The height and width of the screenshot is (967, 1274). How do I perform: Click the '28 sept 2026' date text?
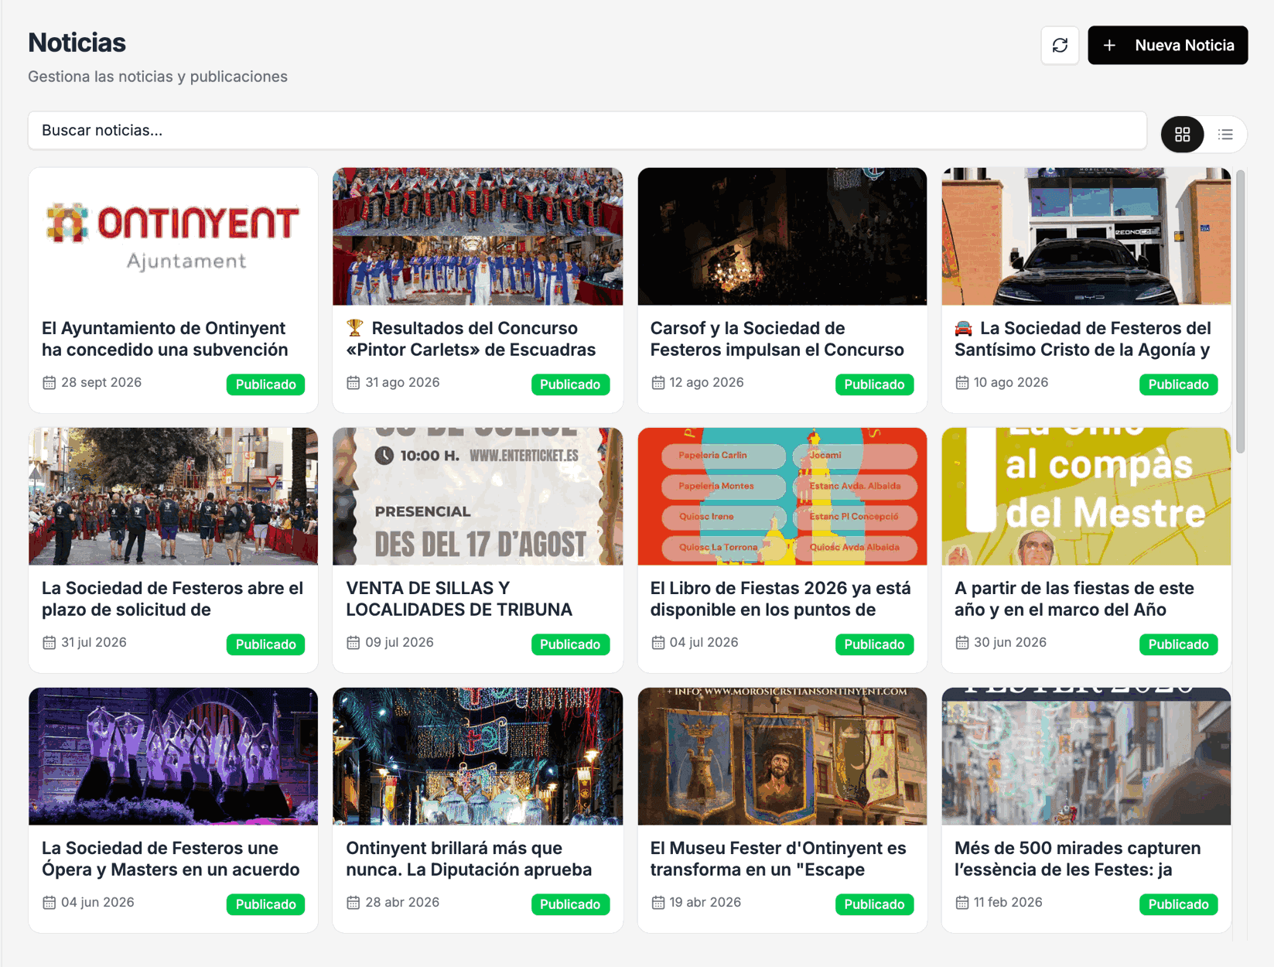[101, 383]
